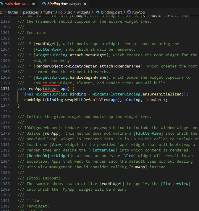Open the 'widgets' breadcrumb segment
199x211 pixels.
pos(83,12)
